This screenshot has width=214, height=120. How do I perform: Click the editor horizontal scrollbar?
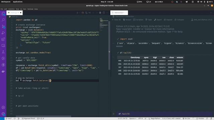coord(43,116)
